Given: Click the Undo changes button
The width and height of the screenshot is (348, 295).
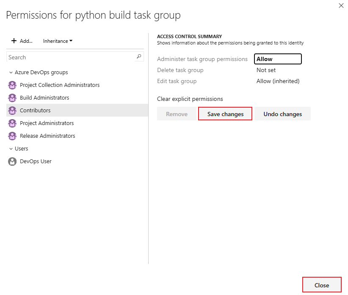Looking at the screenshot, I should click(x=282, y=114).
